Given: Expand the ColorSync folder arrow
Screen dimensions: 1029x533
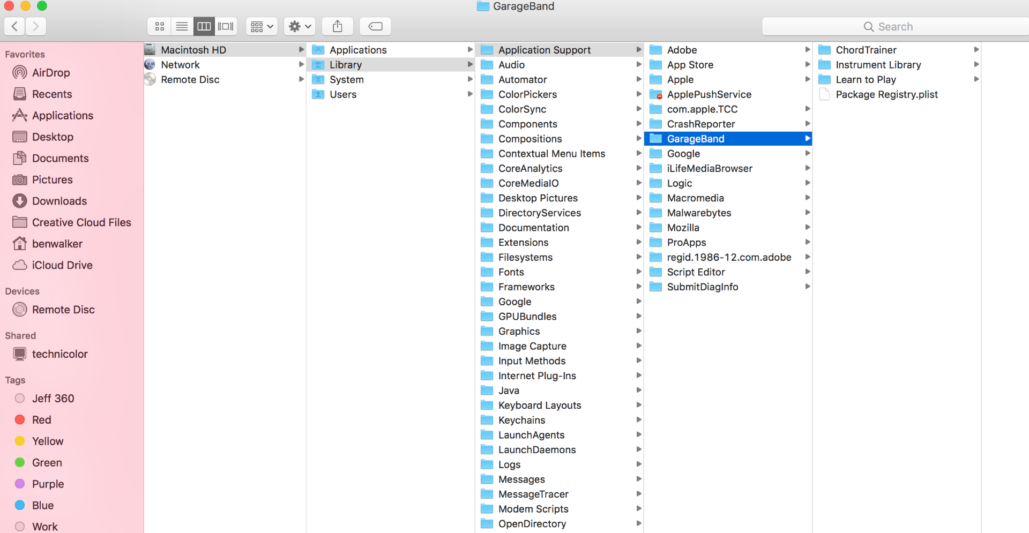Looking at the screenshot, I should (638, 109).
